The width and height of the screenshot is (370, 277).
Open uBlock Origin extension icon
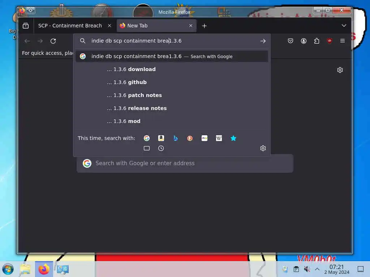330,41
